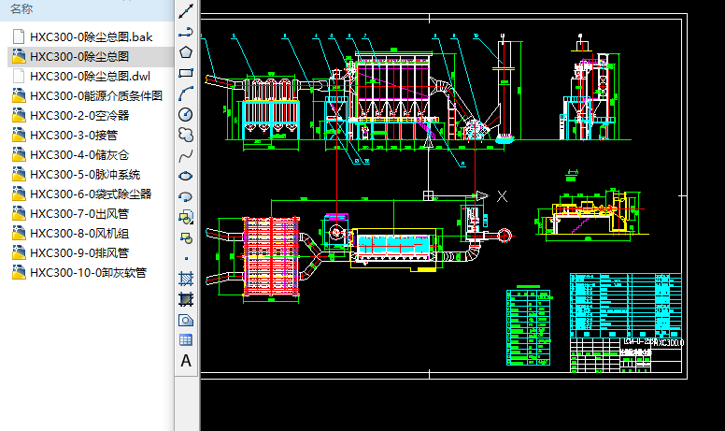Select the Revision Cloud tool

pos(186,134)
